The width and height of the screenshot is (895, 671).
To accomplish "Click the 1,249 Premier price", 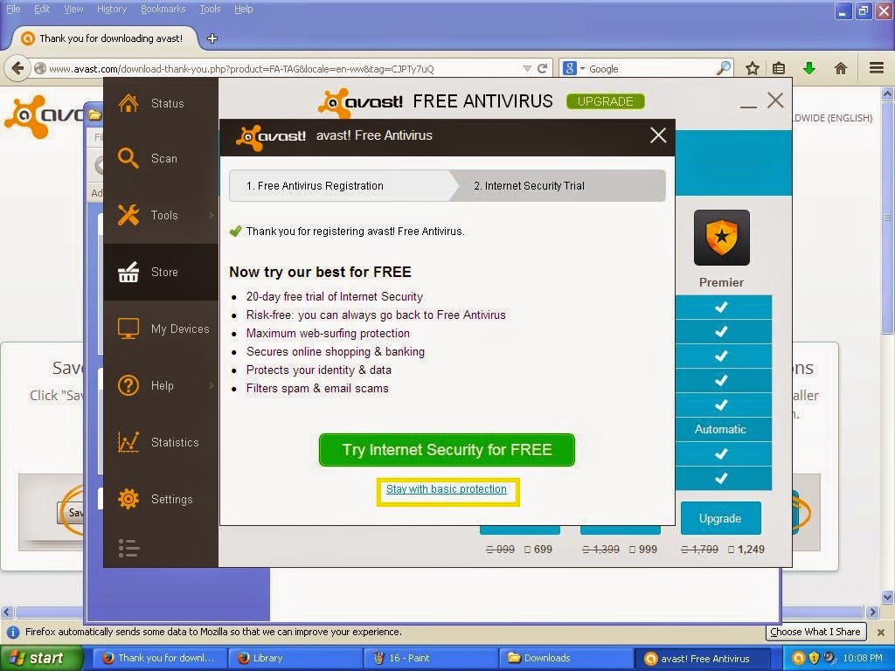I will [x=751, y=550].
